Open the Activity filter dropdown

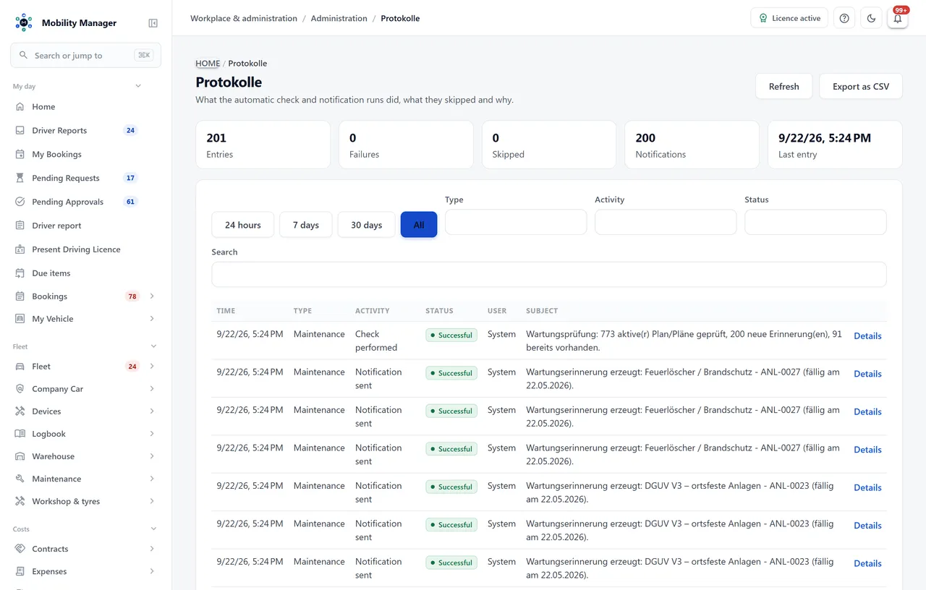tap(666, 222)
